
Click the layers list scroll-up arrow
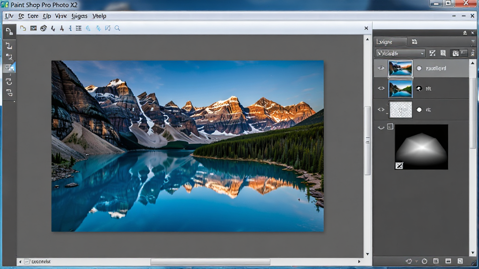click(x=472, y=63)
